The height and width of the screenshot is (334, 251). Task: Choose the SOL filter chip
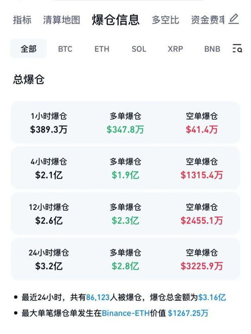coord(139,49)
